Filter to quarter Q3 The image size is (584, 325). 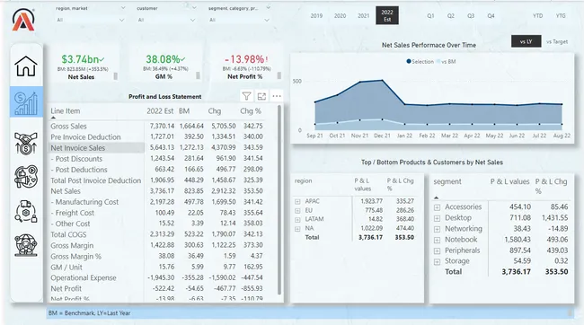(471, 15)
